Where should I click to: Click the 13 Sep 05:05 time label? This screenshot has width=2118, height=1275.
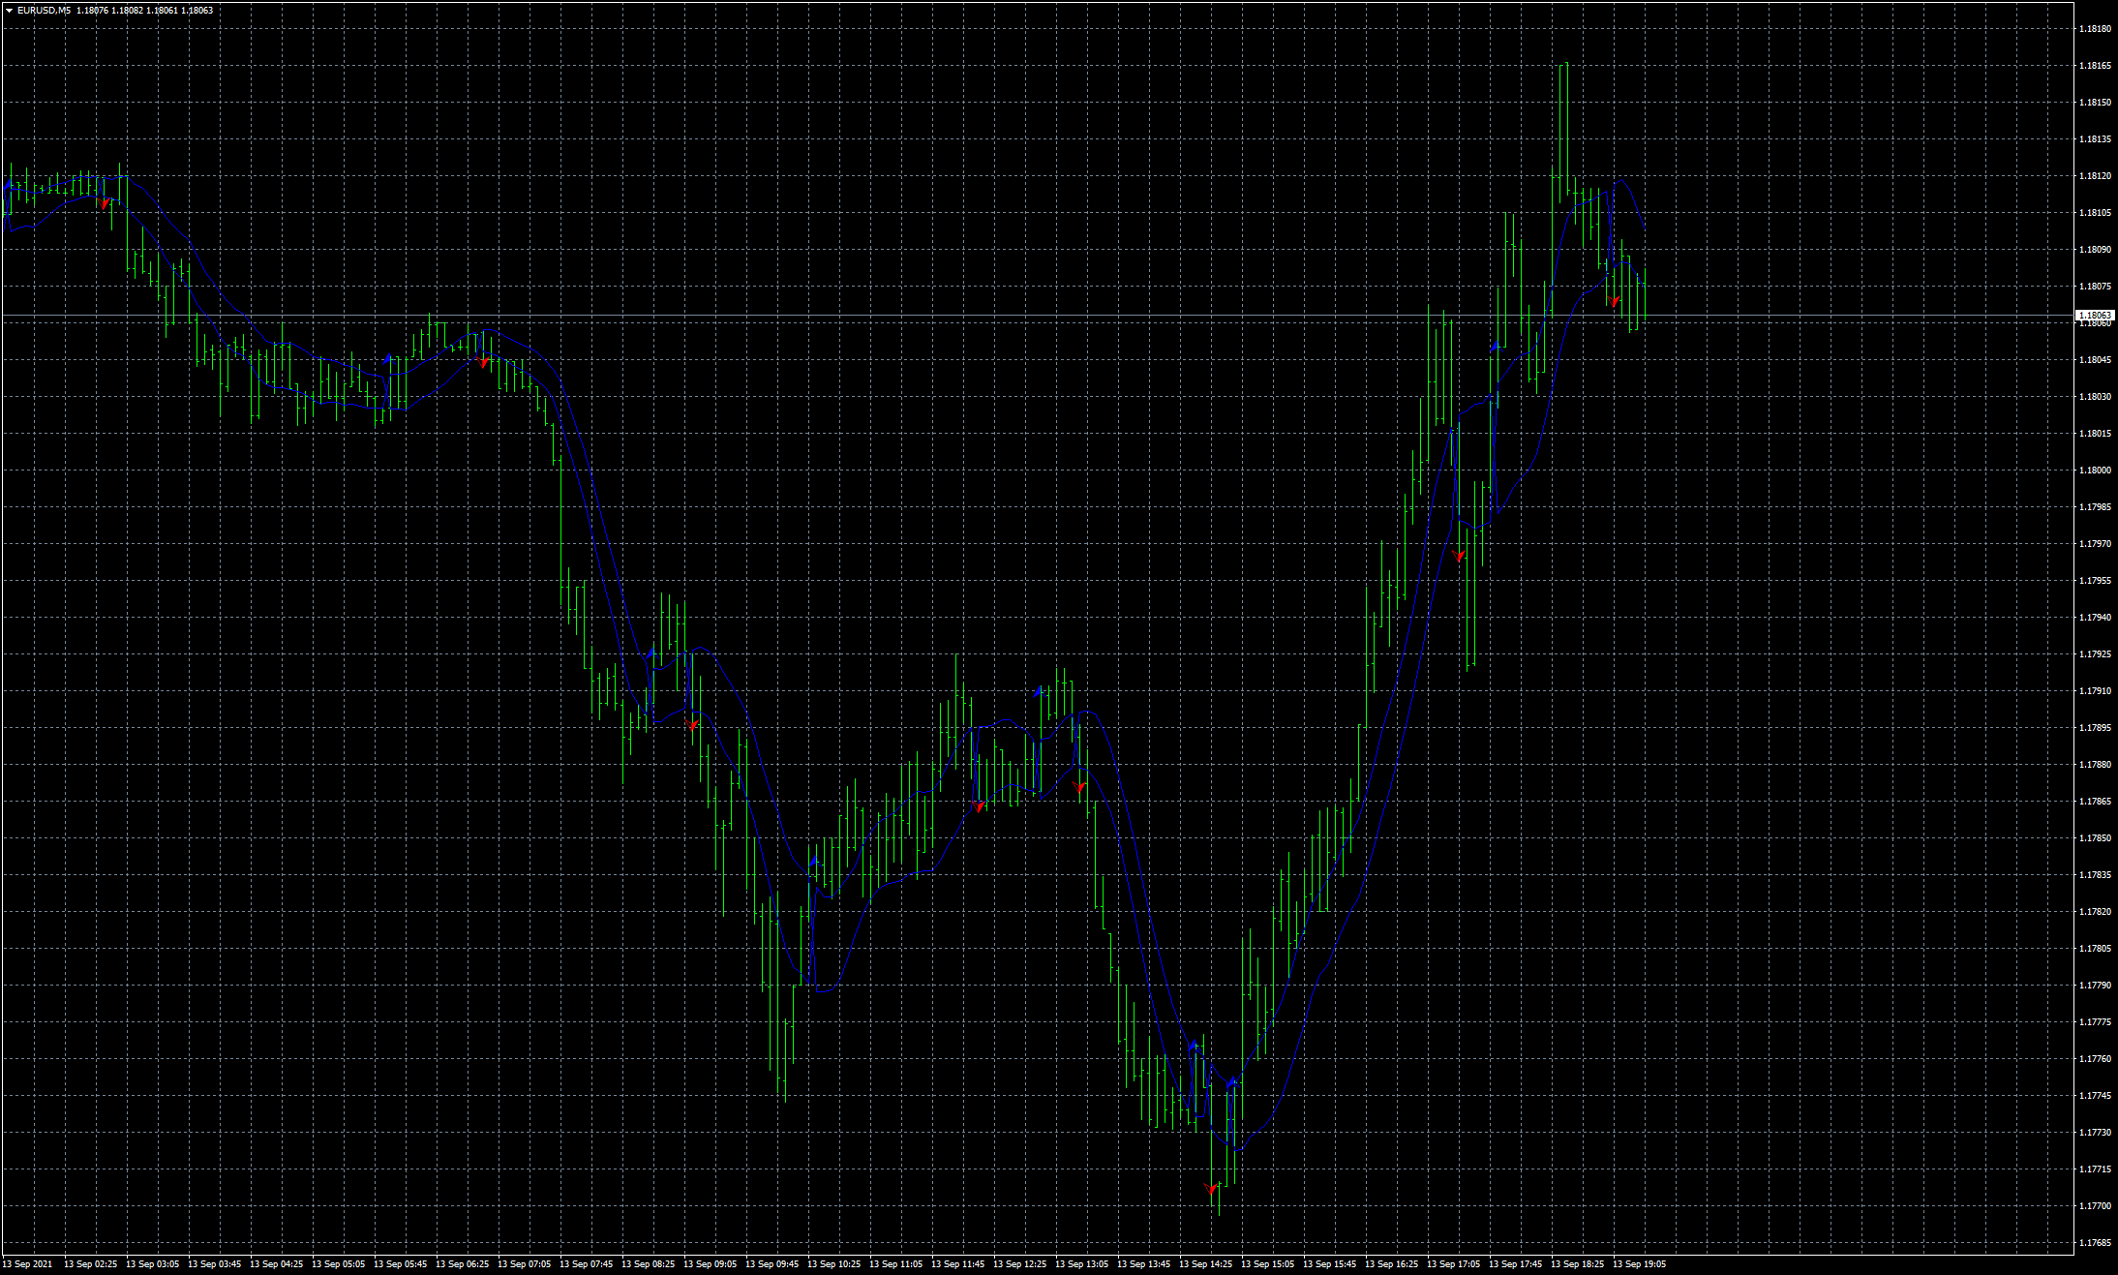(339, 1264)
